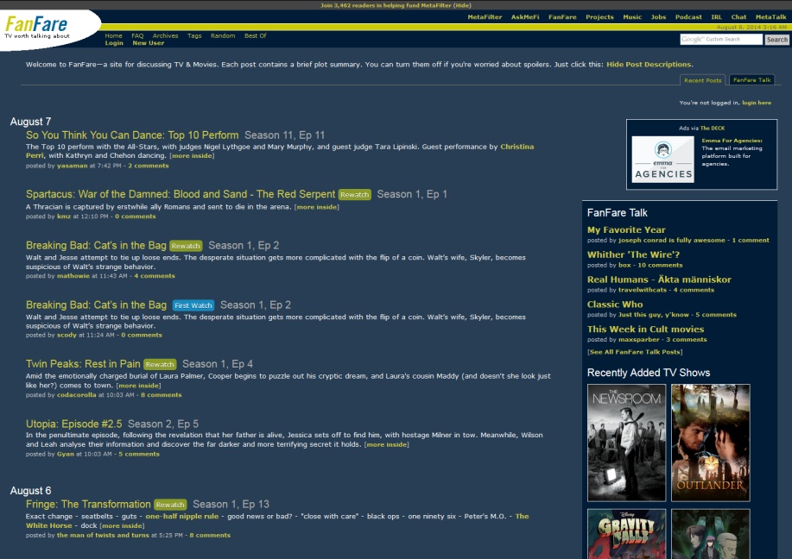Open MetaTalk in the top navigation
The height and width of the screenshot is (559, 792).
770,17
